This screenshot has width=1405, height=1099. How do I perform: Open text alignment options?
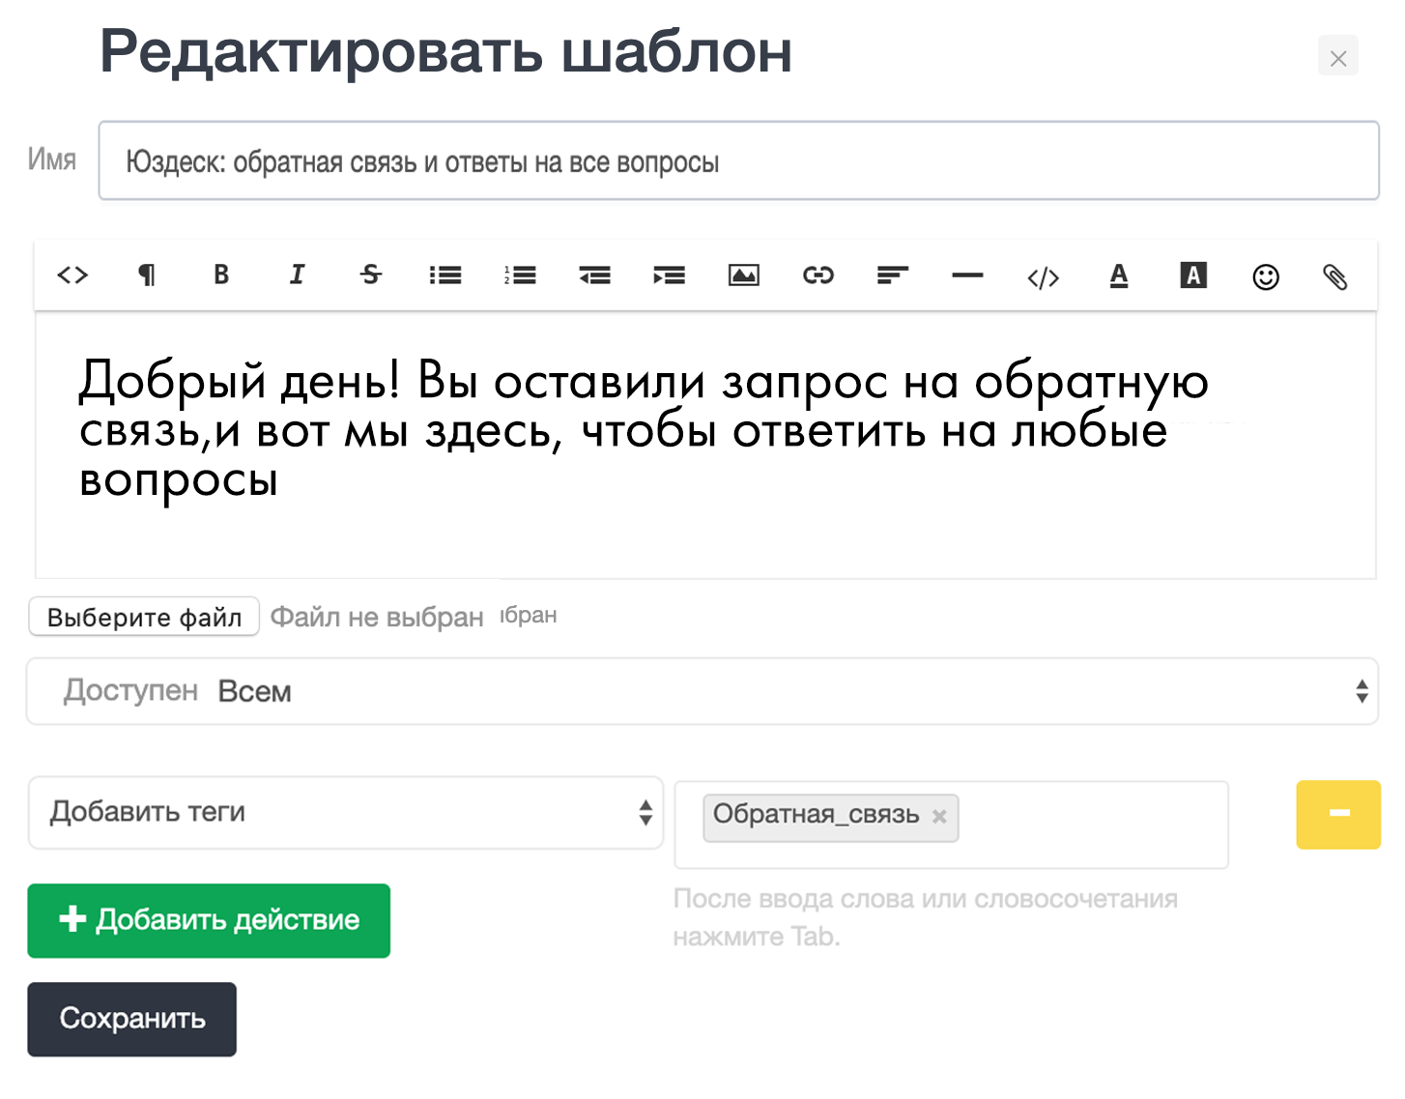click(893, 275)
